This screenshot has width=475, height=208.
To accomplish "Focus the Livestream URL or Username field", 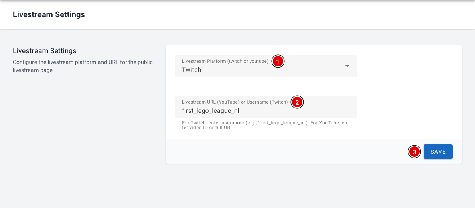I will coord(266,106).
